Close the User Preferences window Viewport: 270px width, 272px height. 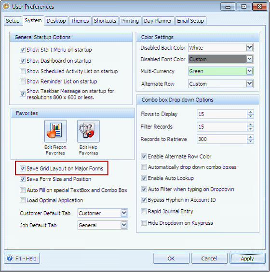point(259,7)
